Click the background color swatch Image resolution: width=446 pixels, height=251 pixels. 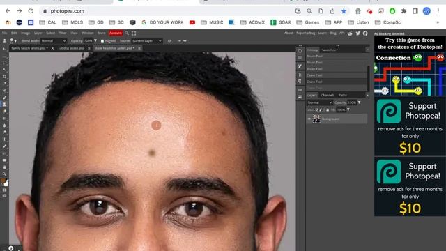[6, 184]
